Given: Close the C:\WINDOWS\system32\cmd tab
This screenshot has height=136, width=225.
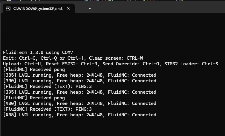Looking at the screenshot, I should tap(68, 8).
